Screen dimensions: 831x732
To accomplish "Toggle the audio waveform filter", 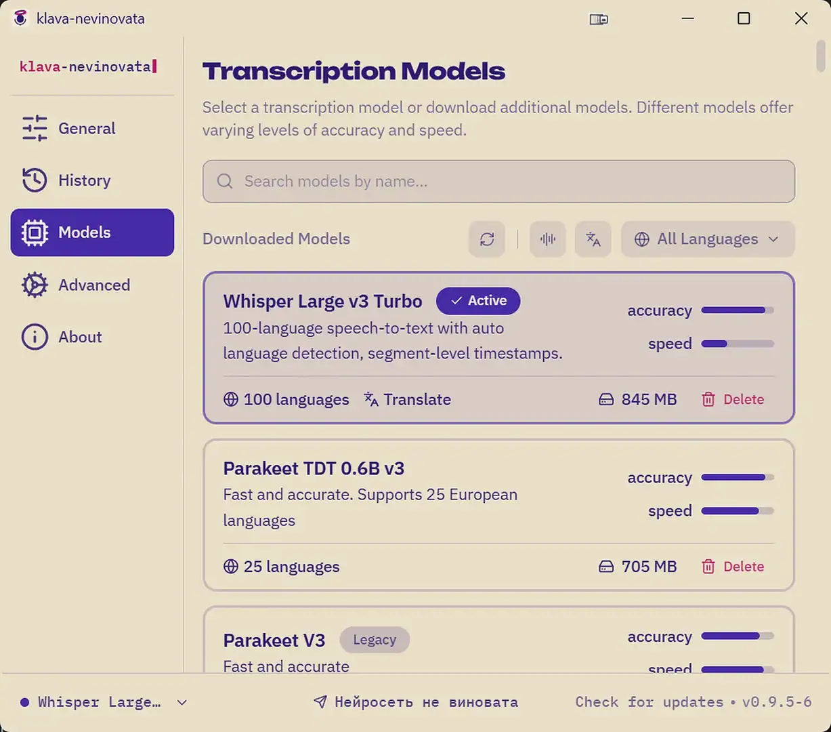I will tap(548, 239).
